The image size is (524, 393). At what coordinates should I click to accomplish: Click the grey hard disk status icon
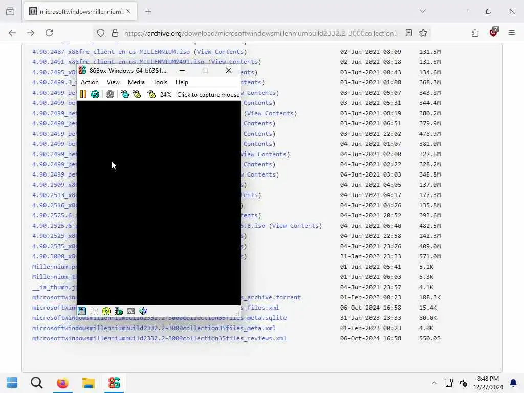tap(131, 311)
